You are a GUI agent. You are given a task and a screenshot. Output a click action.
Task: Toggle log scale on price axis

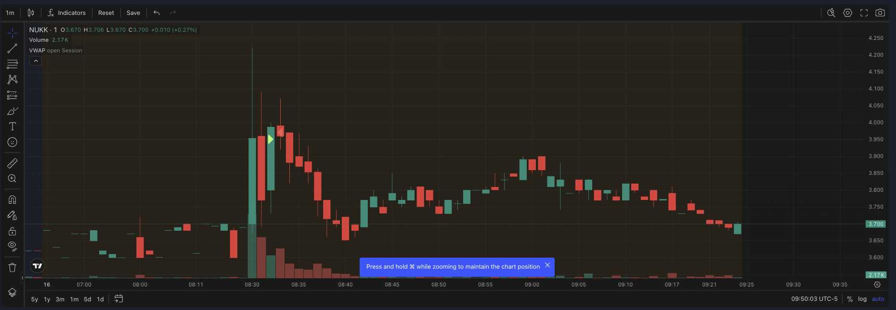(862, 299)
